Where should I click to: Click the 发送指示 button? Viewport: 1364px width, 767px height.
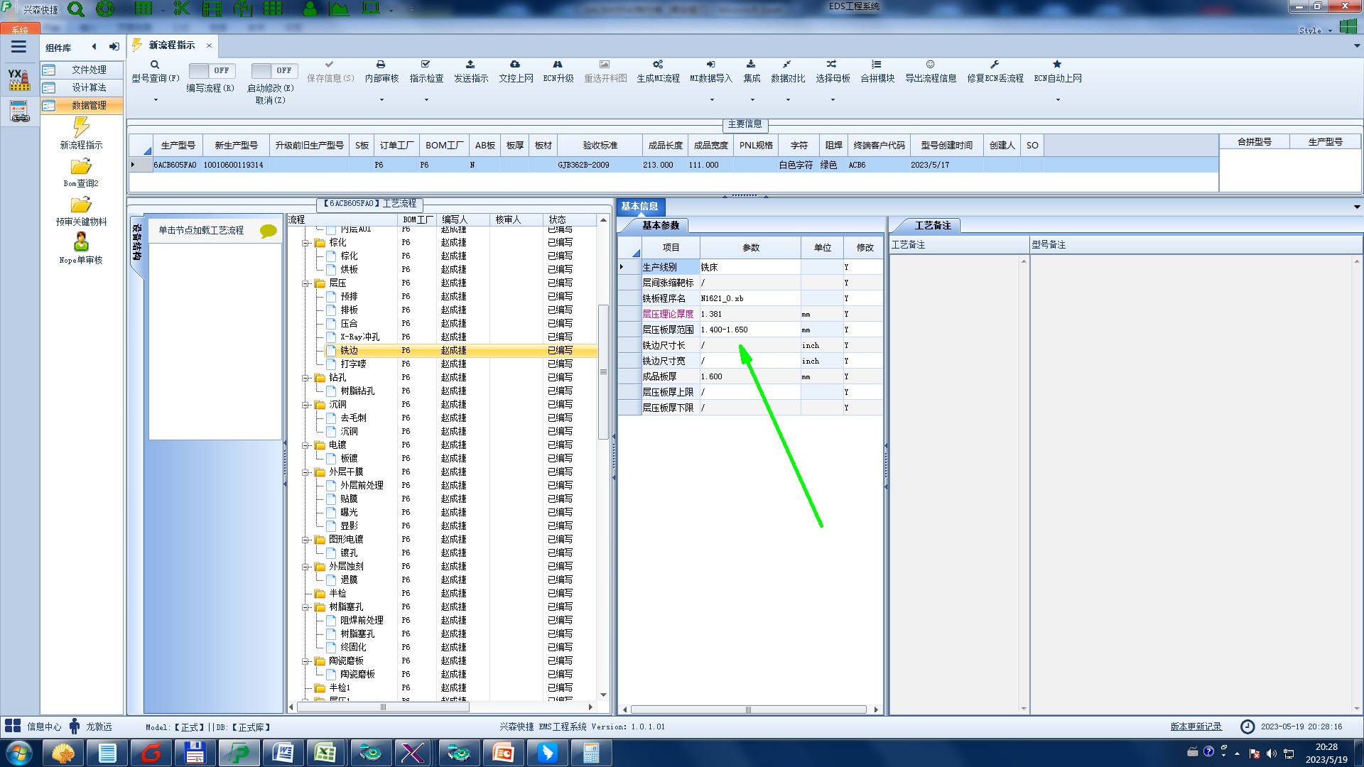point(470,71)
